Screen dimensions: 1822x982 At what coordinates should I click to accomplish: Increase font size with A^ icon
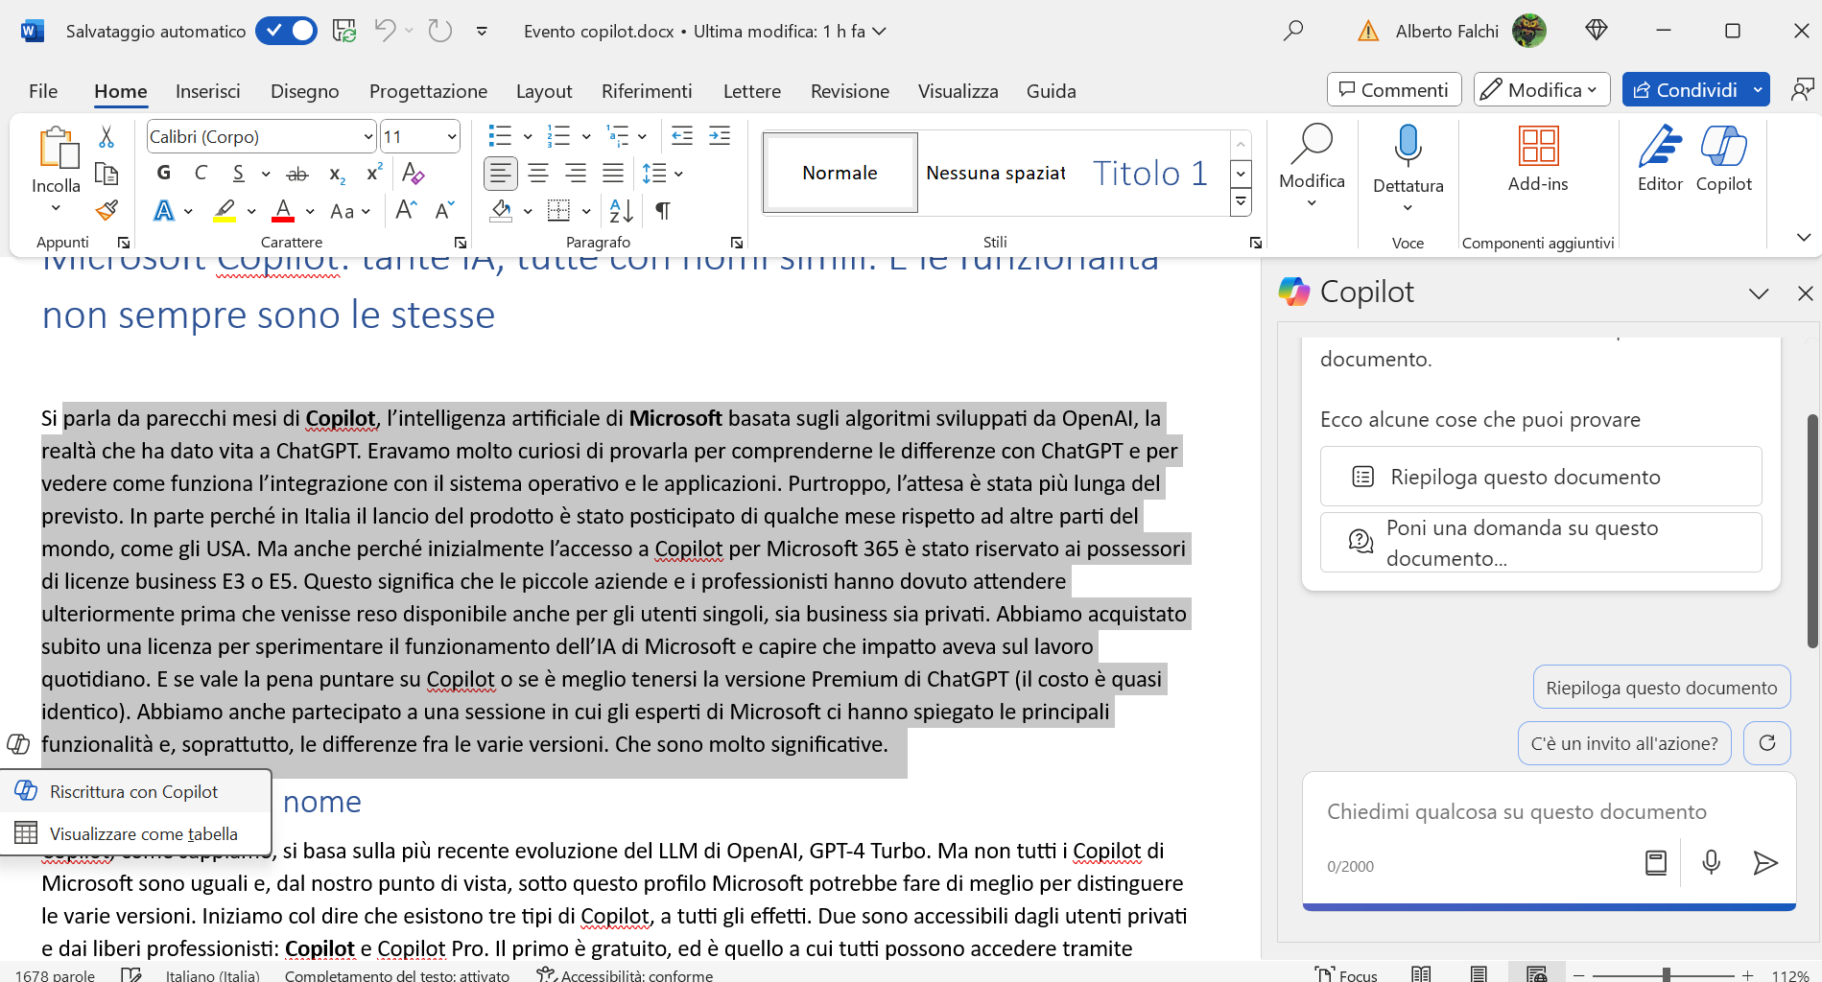(x=406, y=210)
